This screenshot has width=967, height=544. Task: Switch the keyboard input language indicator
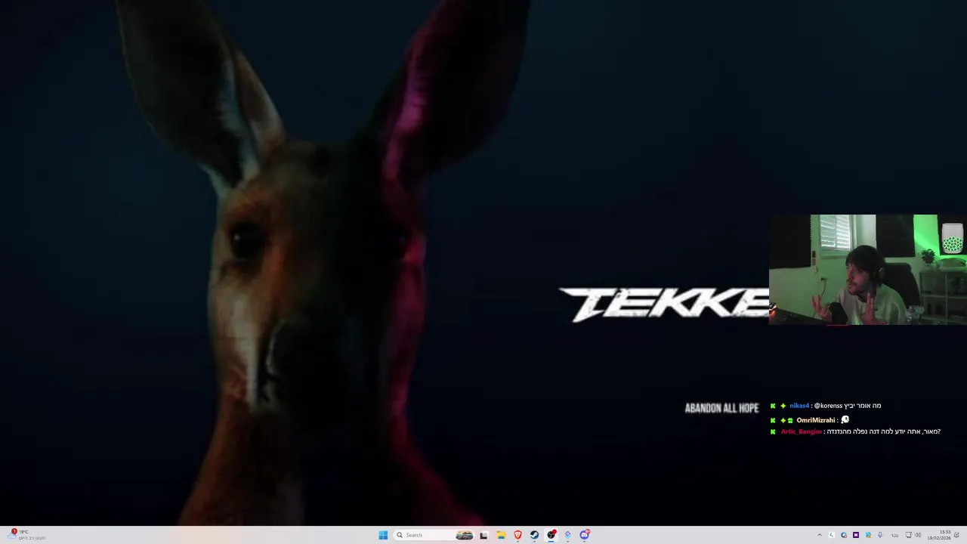point(895,536)
